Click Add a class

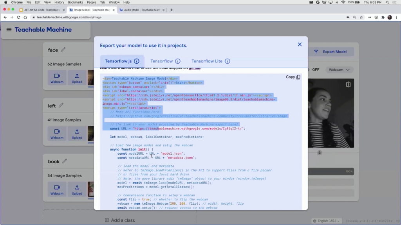tap(120, 220)
